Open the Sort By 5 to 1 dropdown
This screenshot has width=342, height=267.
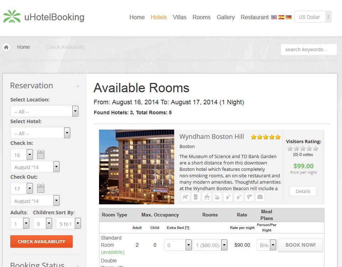[68, 224]
